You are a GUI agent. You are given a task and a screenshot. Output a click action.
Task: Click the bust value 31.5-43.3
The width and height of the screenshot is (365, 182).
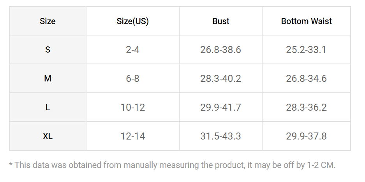pyautogui.click(x=221, y=136)
